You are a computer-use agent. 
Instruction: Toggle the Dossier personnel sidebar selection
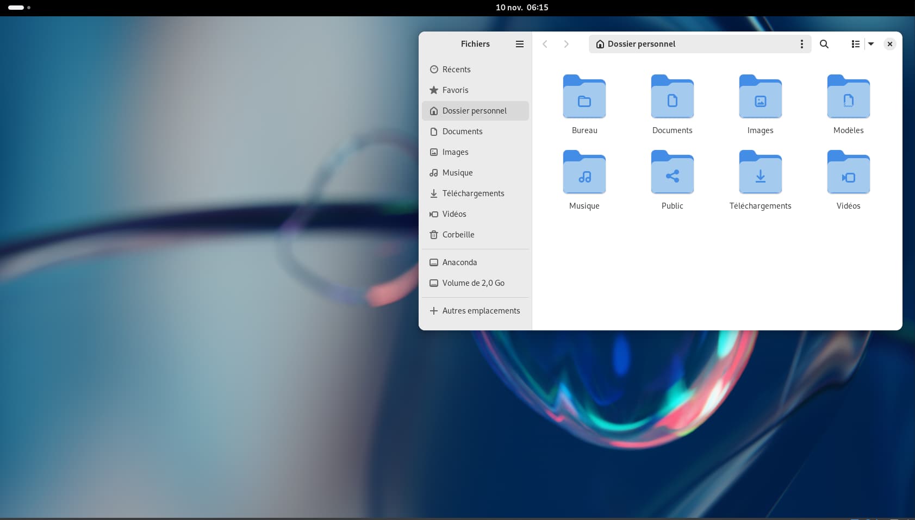point(474,110)
